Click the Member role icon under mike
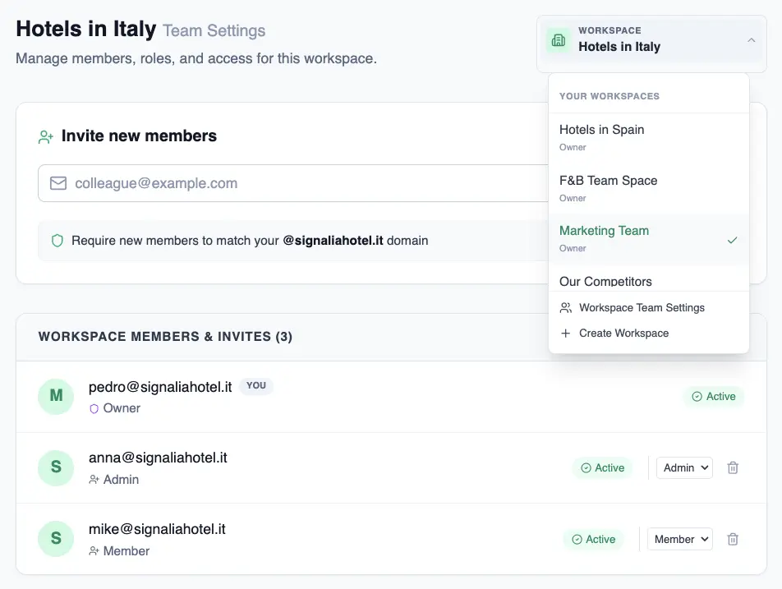 (x=94, y=551)
